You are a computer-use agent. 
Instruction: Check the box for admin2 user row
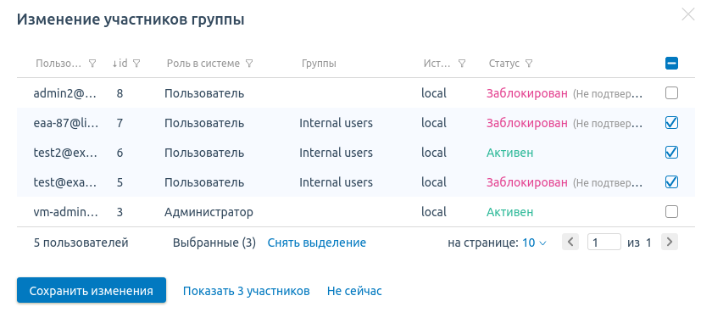(671, 93)
